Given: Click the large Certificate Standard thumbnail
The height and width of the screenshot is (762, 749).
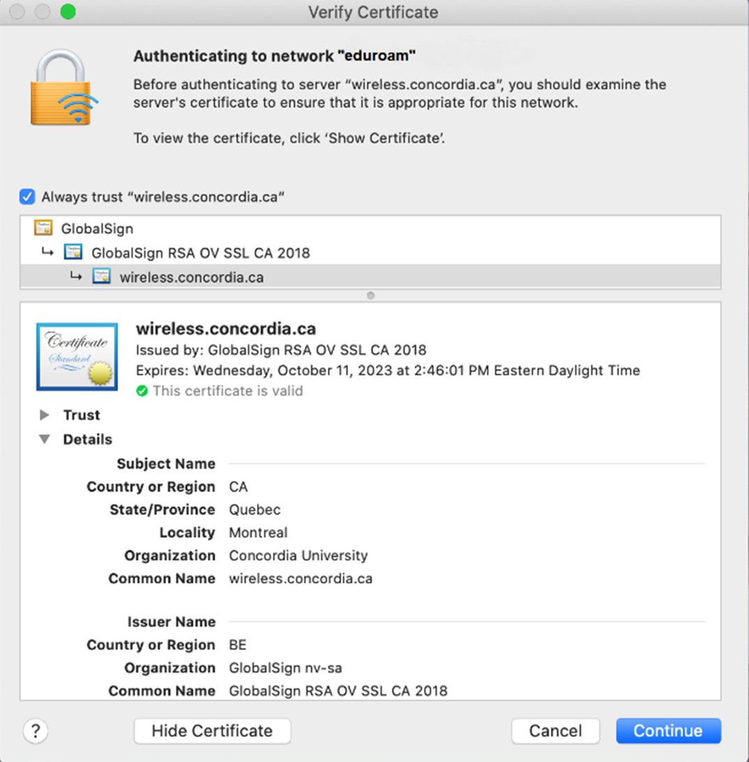Looking at the screenshot, I should (x=77, y=357).
